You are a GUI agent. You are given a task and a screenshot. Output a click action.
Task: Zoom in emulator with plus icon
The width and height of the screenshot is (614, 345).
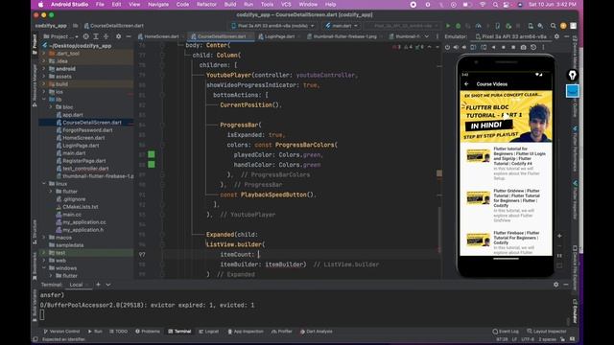559,236
